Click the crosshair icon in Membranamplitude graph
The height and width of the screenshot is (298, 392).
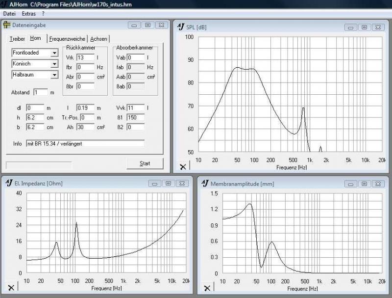(207, 288)
